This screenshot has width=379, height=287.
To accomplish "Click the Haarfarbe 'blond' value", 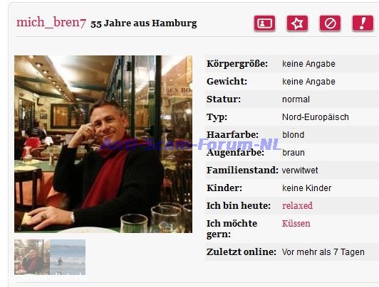I will pyautogui.click(x=294, y=135).
